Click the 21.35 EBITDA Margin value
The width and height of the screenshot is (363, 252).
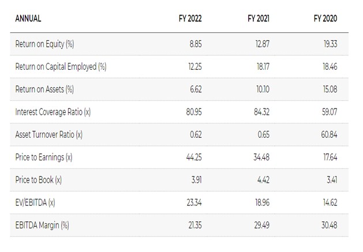[x=194, y=225]
